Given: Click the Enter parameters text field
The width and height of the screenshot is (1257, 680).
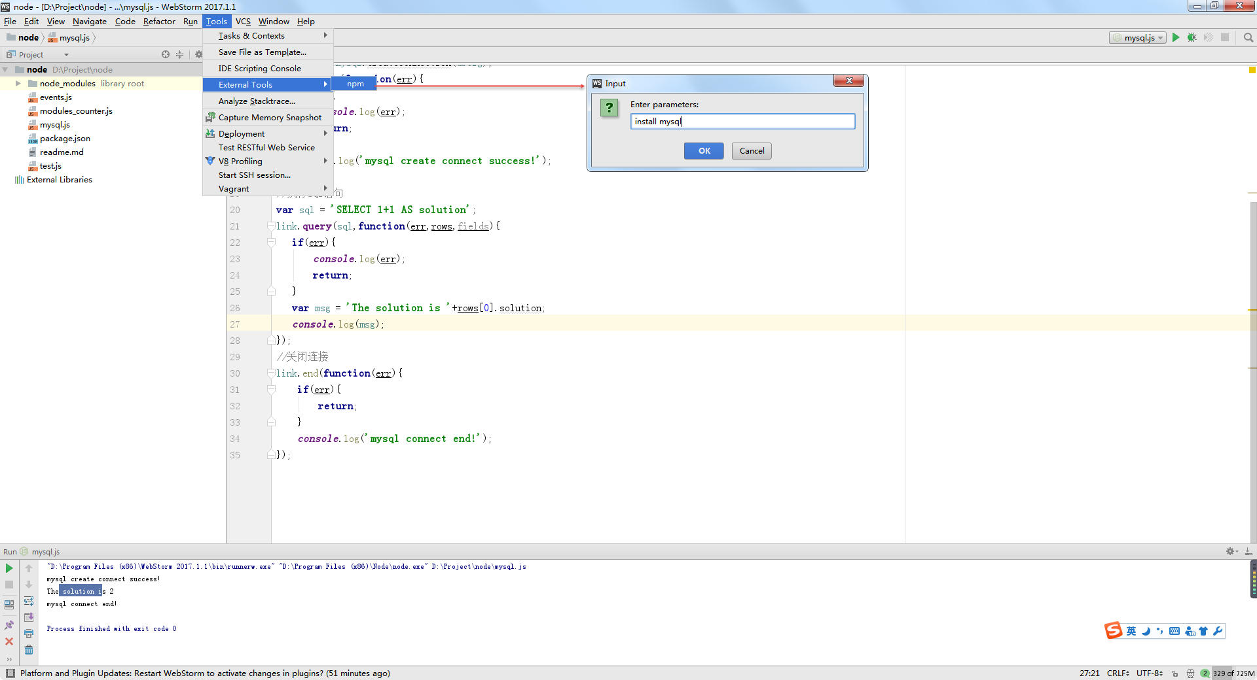Looking at the screenshot, I should 742,122.
